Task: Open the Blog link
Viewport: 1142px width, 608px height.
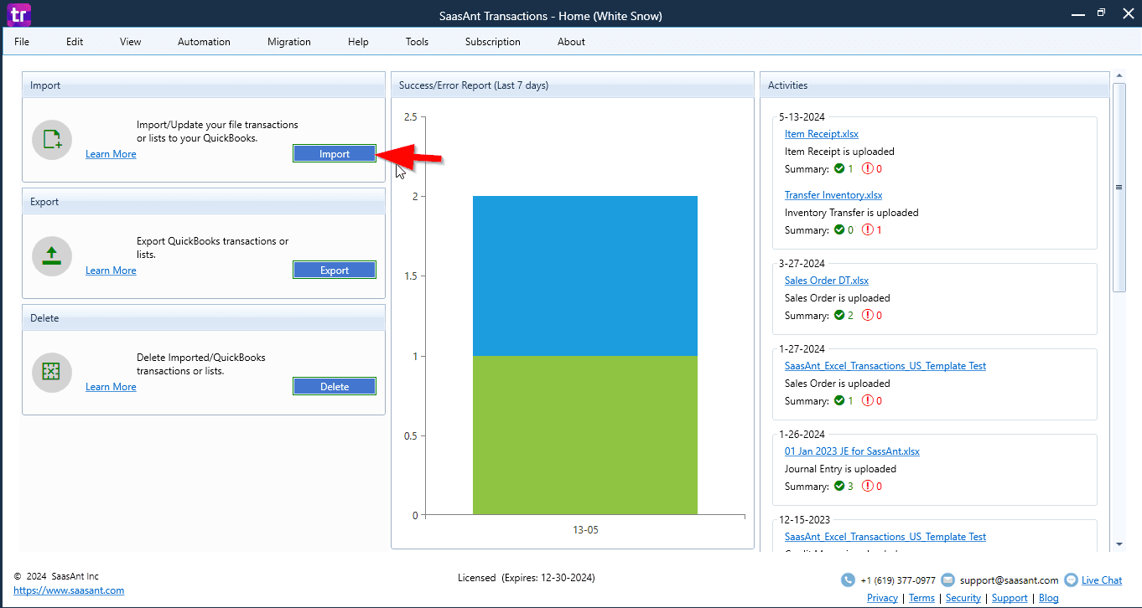Action: [x=1049, y=598]
